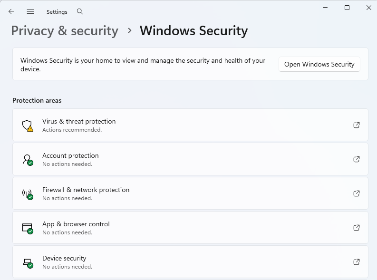This screenshot has height=280, width=377.
Task: Go back using the back arrow
Action: coord(11,11)
